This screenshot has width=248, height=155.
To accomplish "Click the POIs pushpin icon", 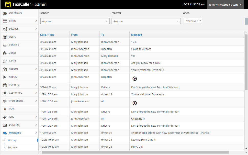I will (x=5, y=109).
